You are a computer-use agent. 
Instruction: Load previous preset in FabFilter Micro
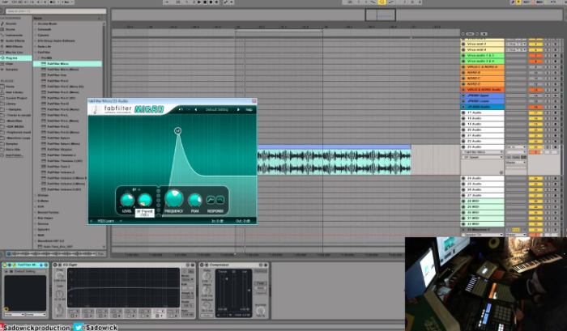[x=196, y=109]
